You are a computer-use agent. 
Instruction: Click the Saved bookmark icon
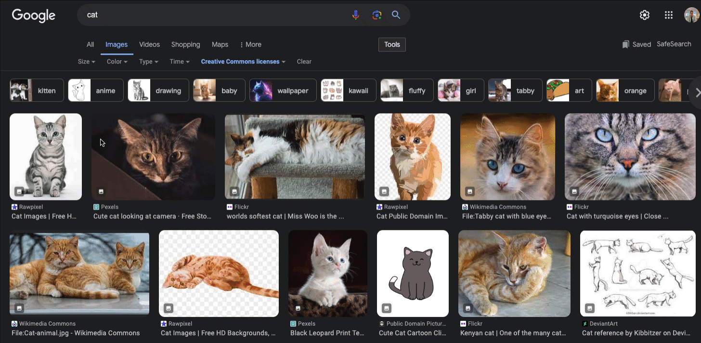pyautogui.click(x=625, y=44)
